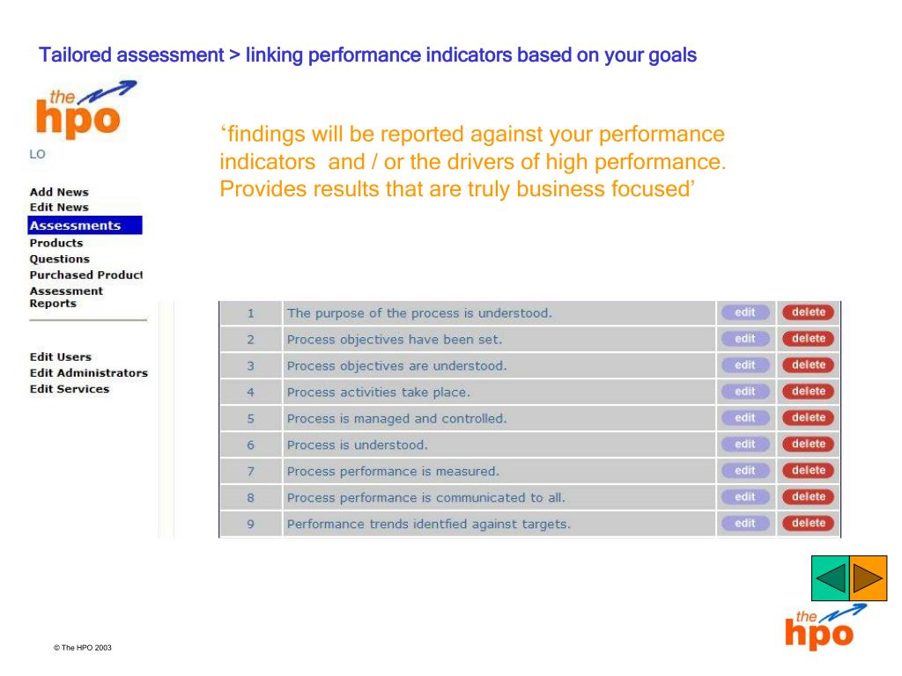The height and width of the screenshot is (676, 902).
Task: Open the Questions sidebar link
Action: point(60,259)
